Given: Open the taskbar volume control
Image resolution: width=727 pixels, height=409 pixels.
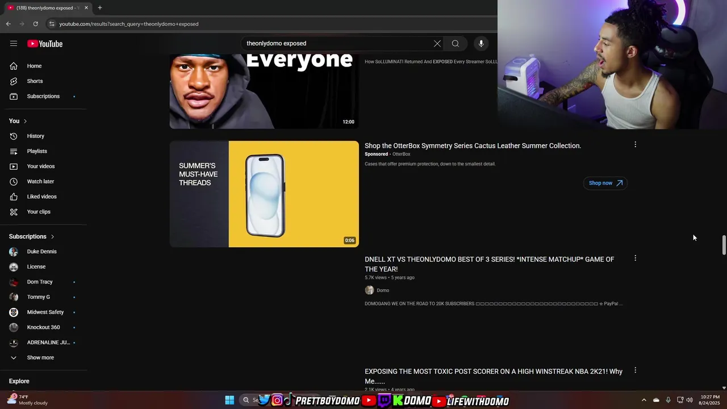Looking at the screenshot, I should coord(689,400).
